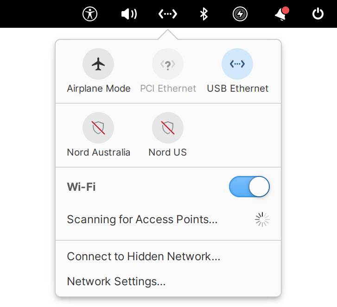Enable Airplane Mode with the plane icon
The height and width of the screenshot is (307, 337).
click(98, 64)
